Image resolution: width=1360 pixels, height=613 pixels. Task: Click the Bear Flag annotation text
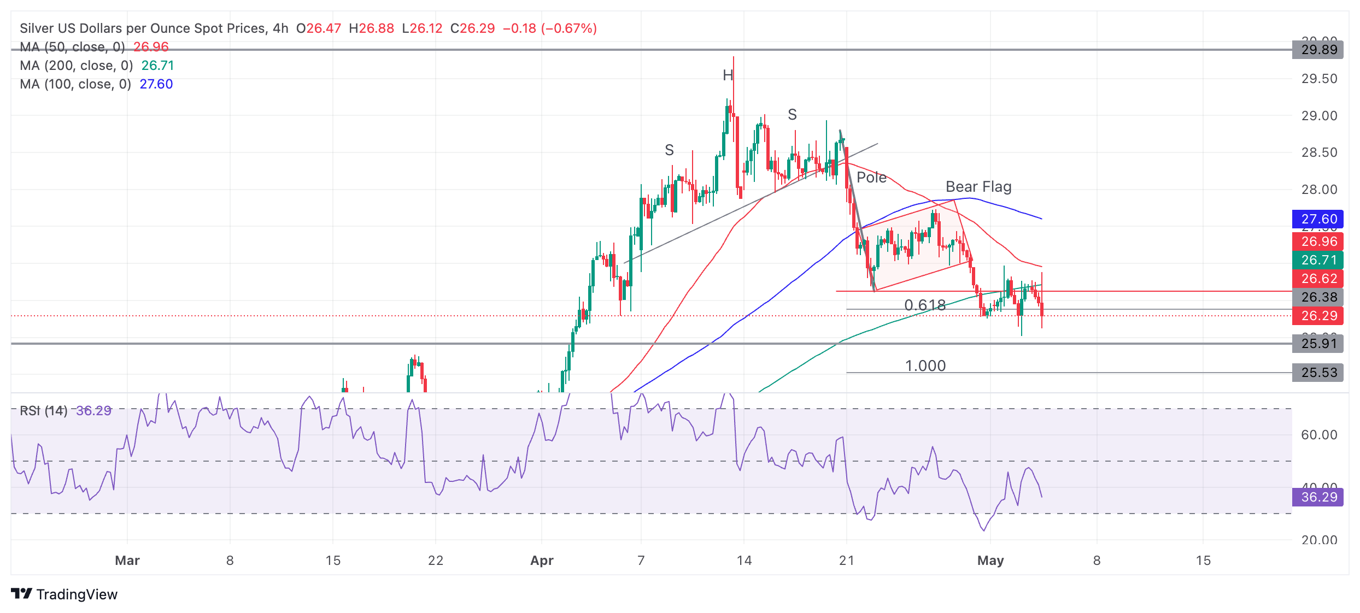coord(978,187)
